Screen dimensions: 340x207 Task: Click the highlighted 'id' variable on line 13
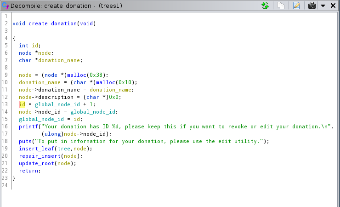click(22, 104)
